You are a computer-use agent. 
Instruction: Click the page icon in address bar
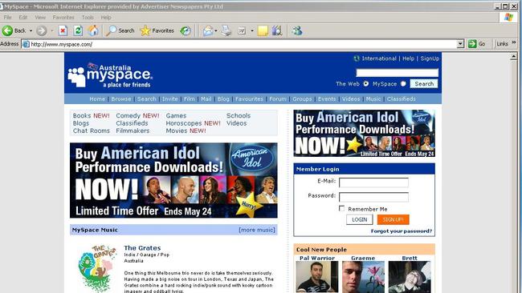[x=26, y=44]
